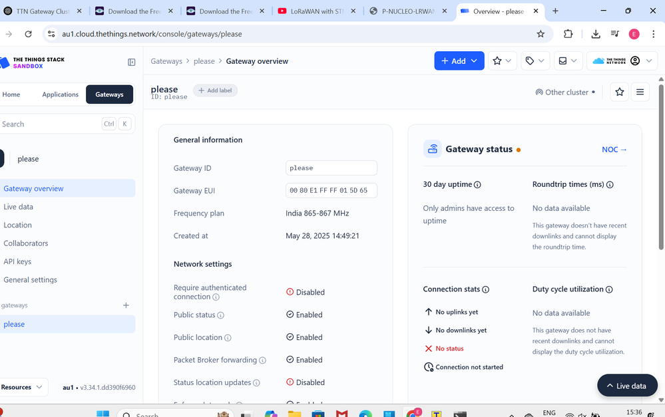Add a gateway with the plus icon

(126, 305)
